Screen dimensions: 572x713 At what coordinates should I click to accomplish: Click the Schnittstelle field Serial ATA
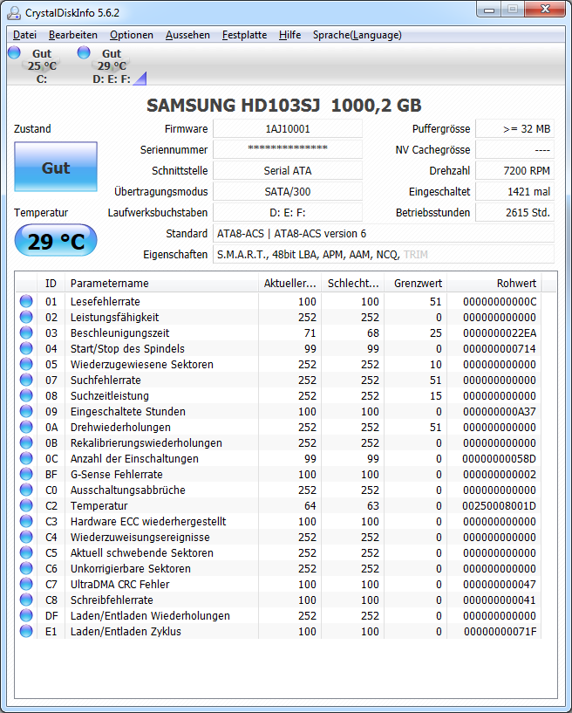click(x=288, y=170)
